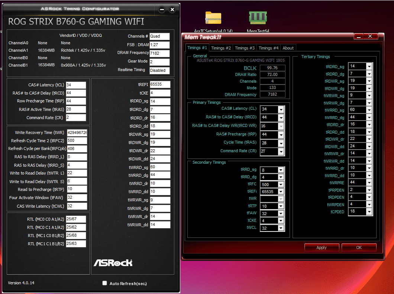Click the ChannelA1 16384MB entry
The image size is (394, 294).
(x=46, y=50)
